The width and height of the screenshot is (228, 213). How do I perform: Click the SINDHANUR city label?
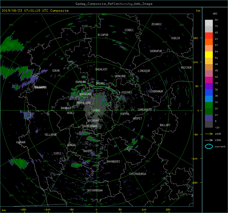(156, 91)
